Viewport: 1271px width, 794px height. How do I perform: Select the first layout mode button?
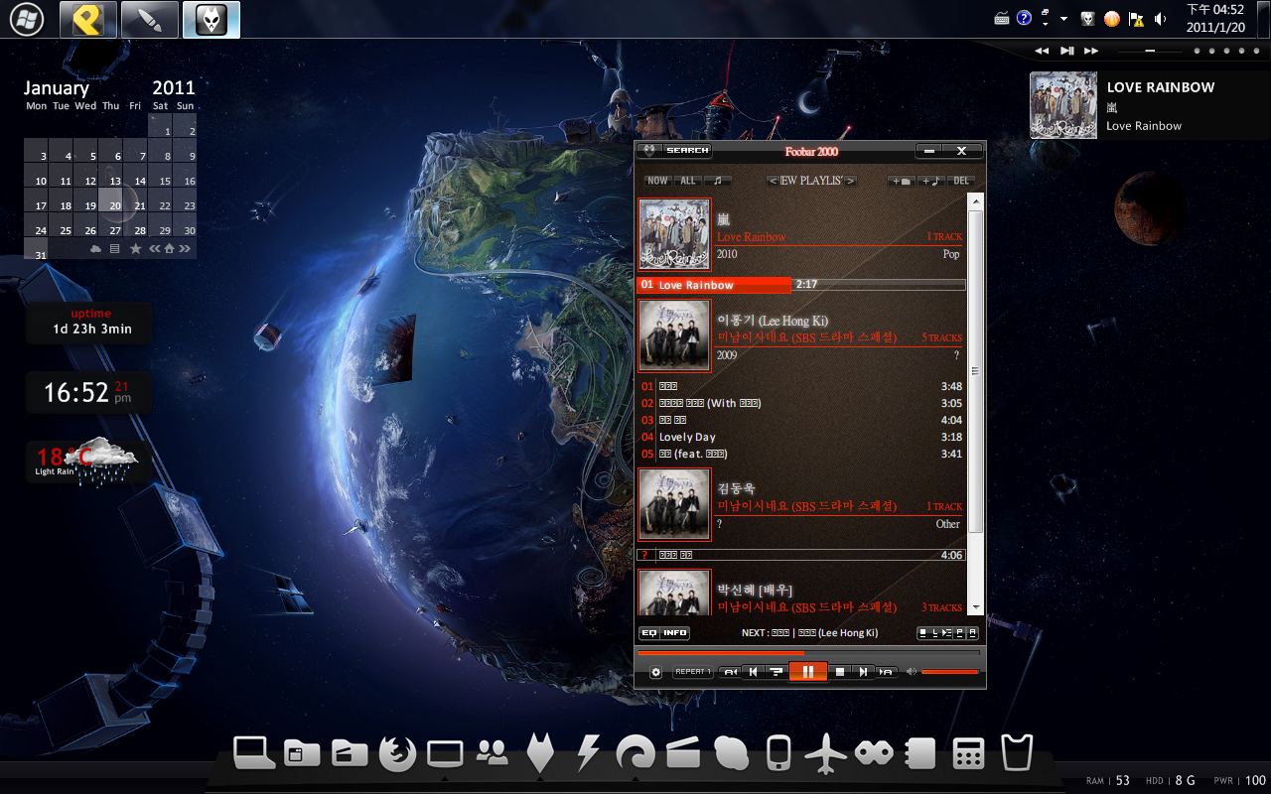point(922,633)
